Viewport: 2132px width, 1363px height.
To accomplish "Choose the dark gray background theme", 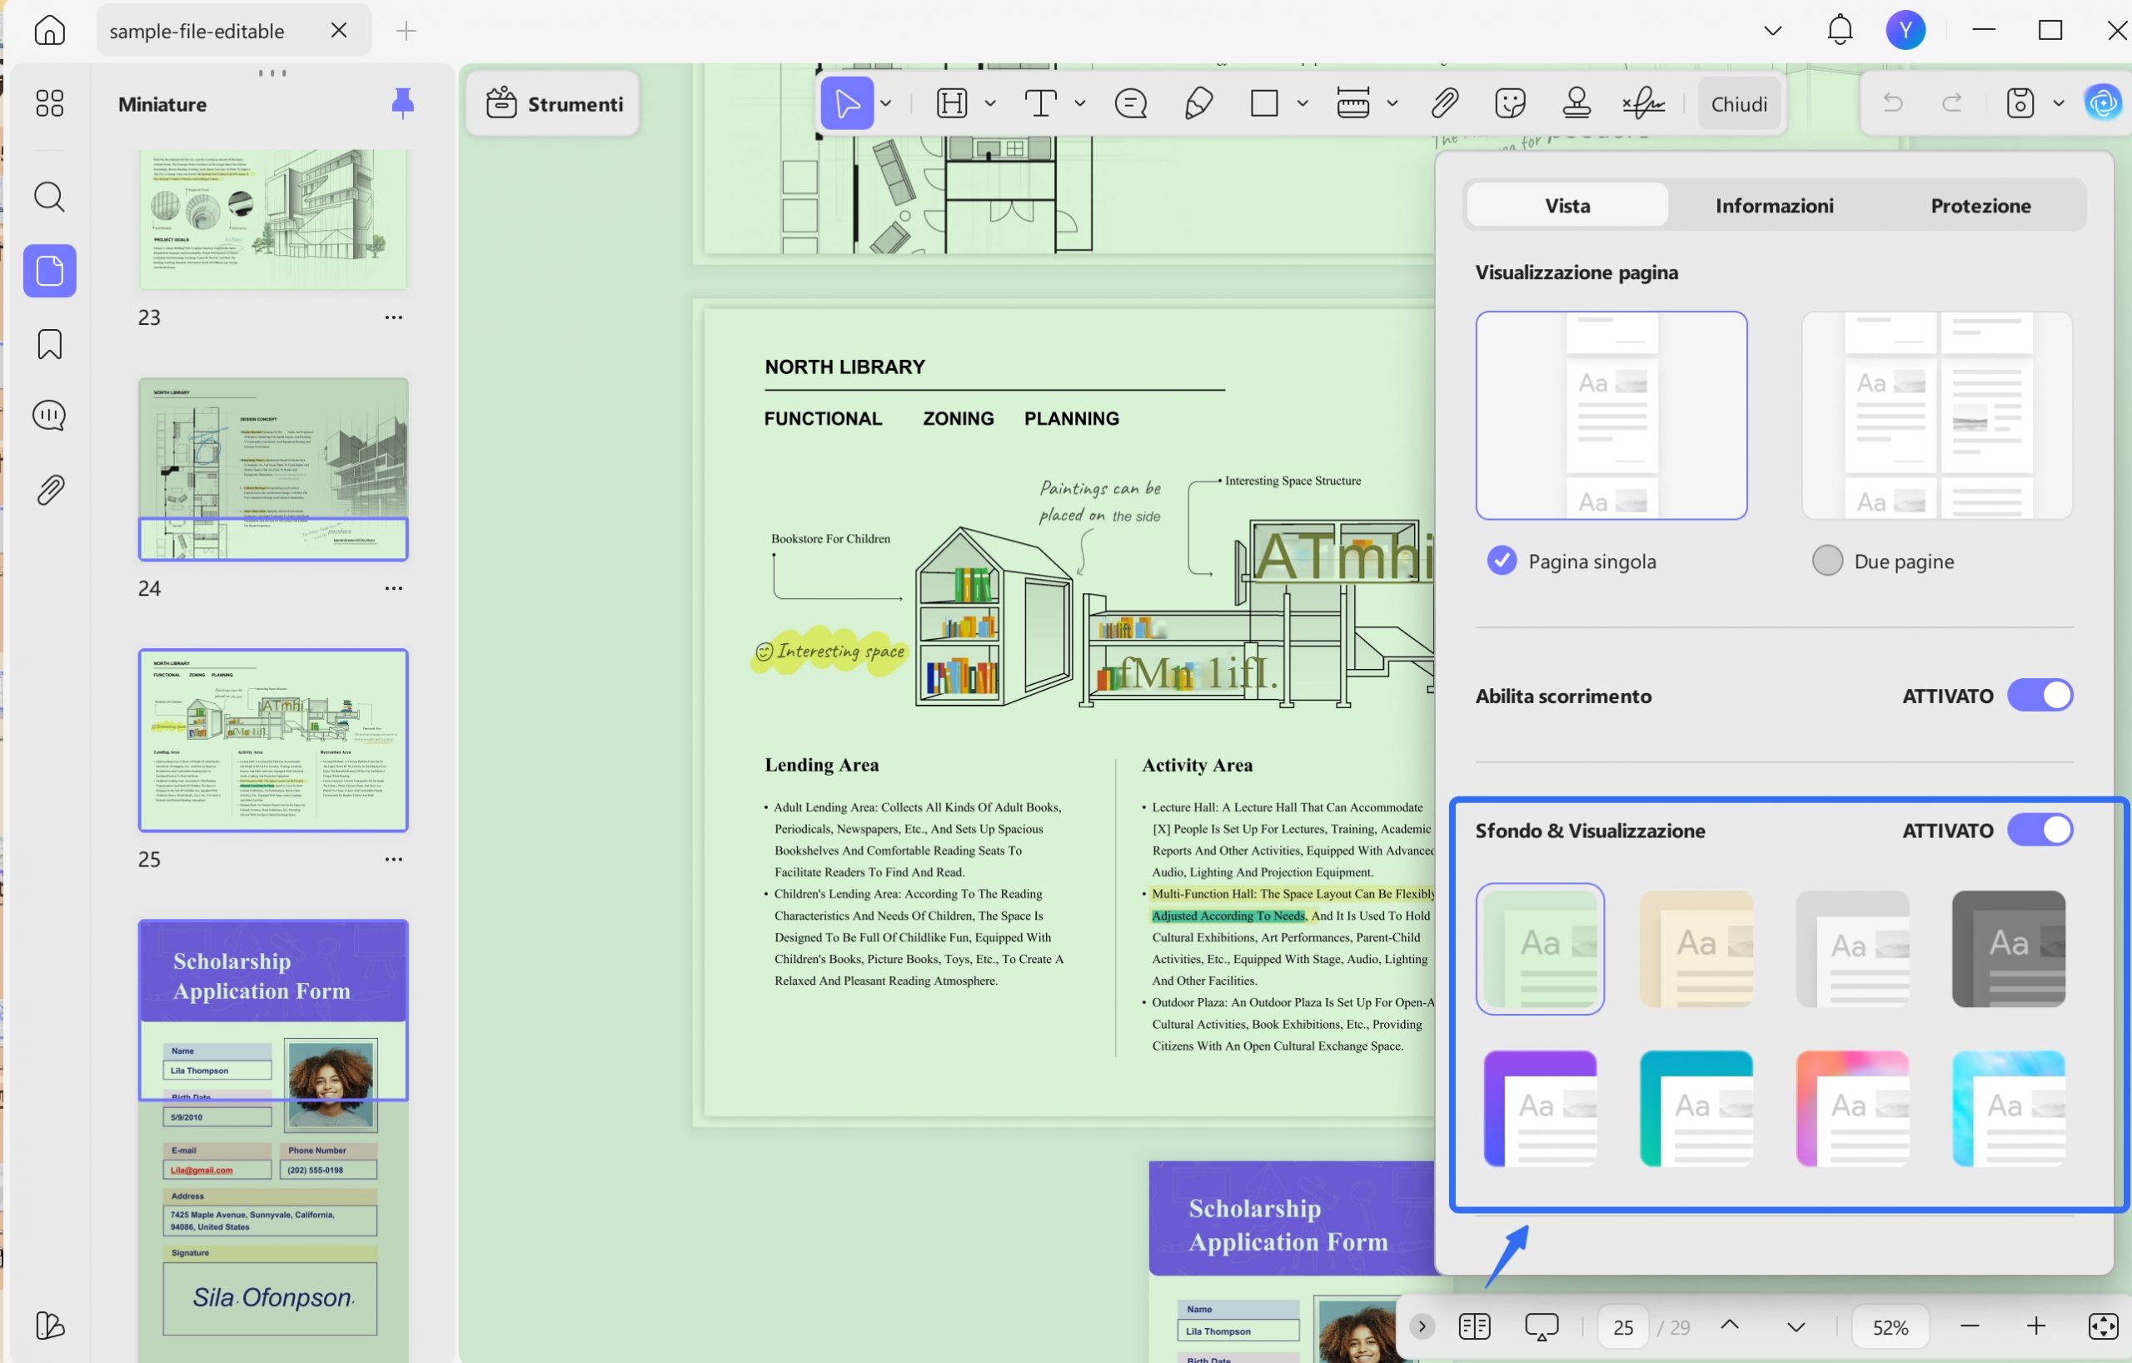I will (2008, 949).
